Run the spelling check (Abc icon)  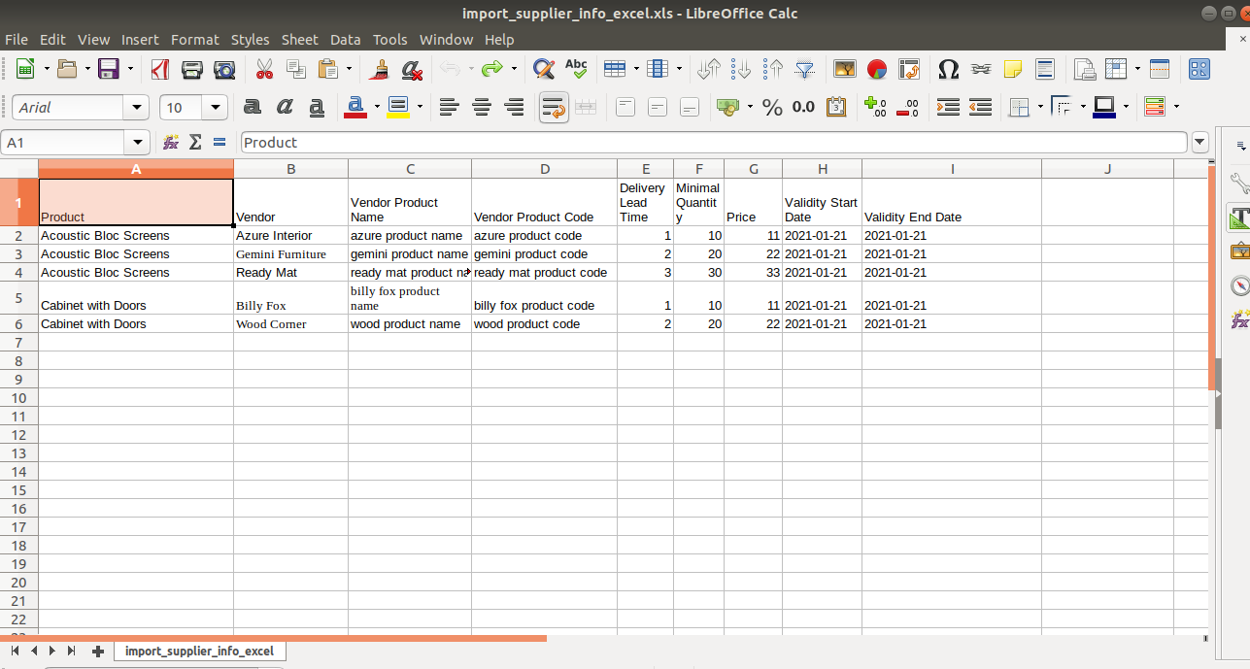click(x=576, y=69)
